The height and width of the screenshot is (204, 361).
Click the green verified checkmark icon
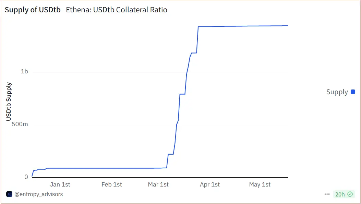(350, 194)
